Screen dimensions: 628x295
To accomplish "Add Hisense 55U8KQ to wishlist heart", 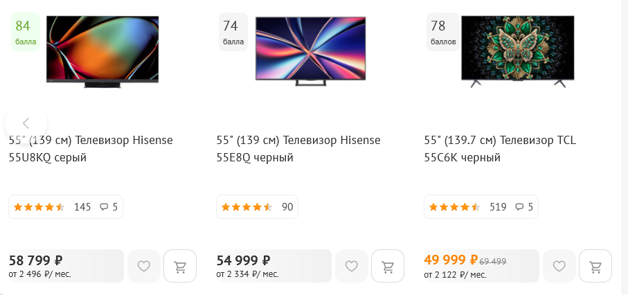I will (143, 266).
